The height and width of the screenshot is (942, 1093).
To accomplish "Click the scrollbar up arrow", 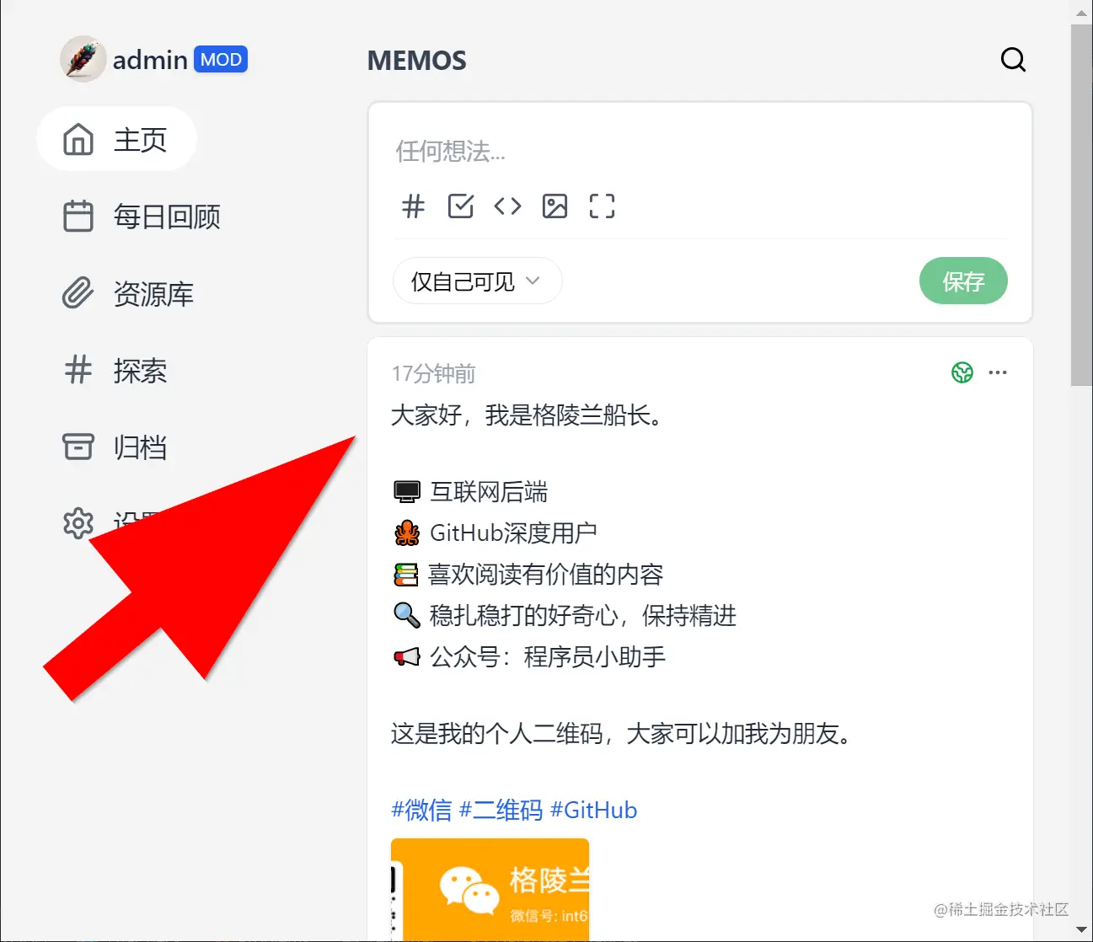I will coord(1081,12).
